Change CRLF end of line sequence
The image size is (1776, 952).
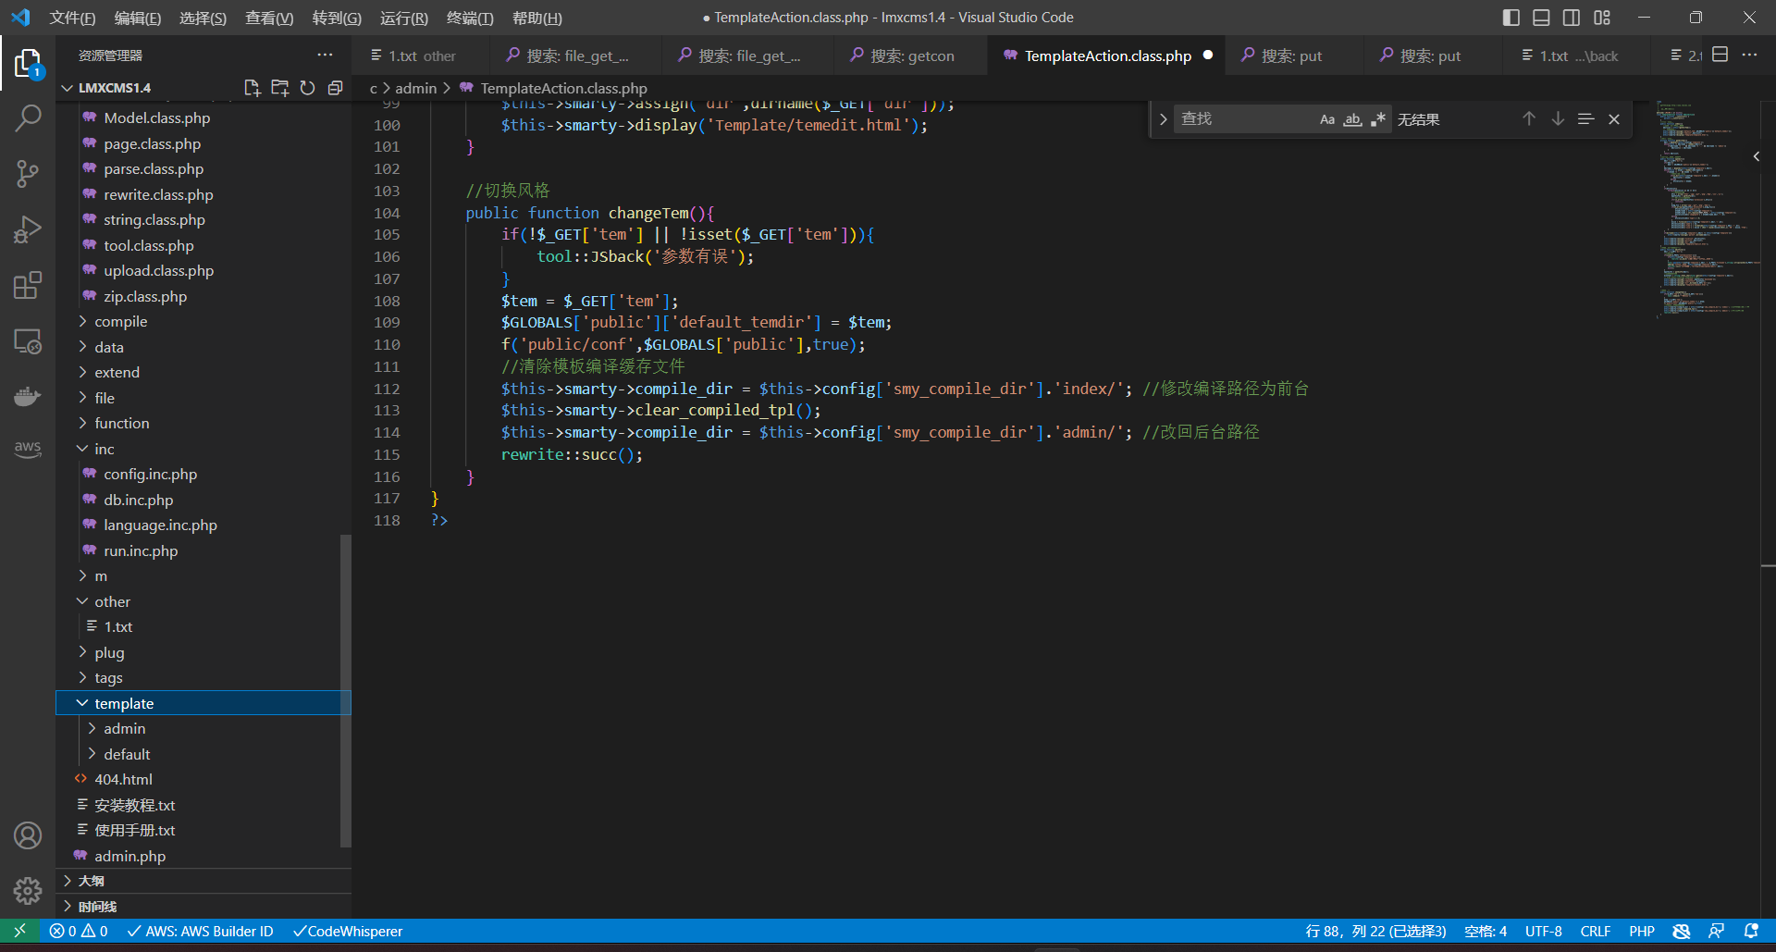(1596, 931)
